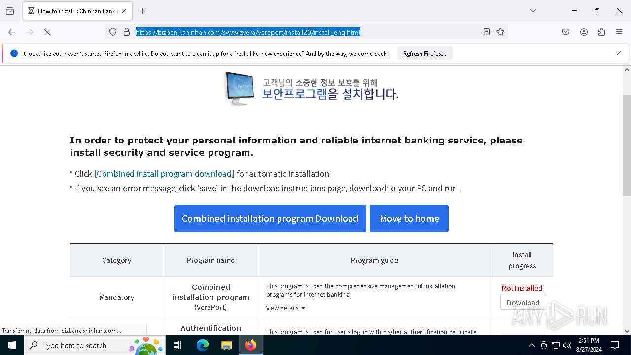This screenshot has width=631, height=355.
Task: Click Refresh Firefox button
Action: point(424,53)
